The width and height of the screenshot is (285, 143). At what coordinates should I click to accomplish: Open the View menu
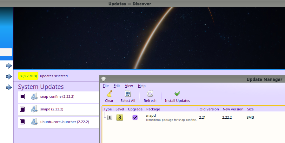(129, 86)
